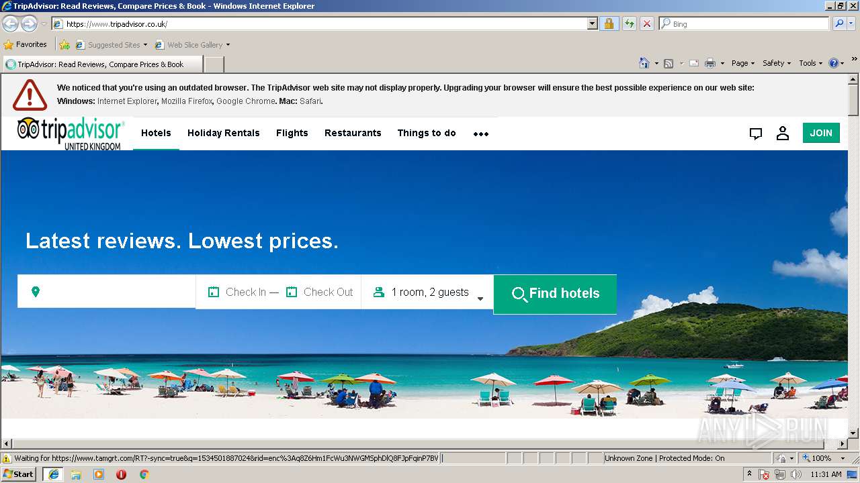860x483 pixels.
Task: Click the Check Out calendar icon
Action: [x=292, y=292]
